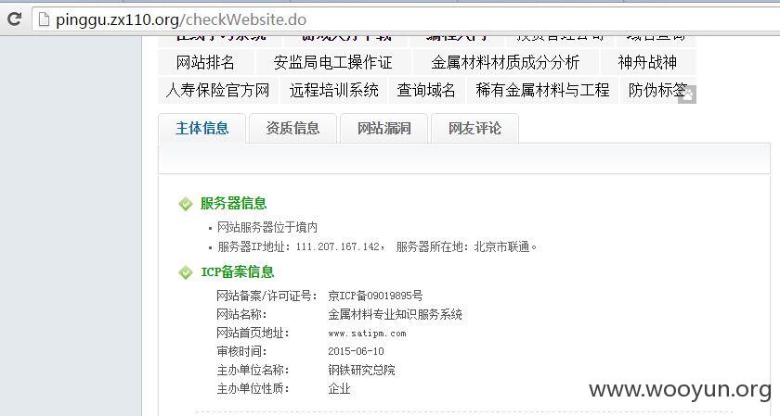
Task: Open the 资质信息 tab
Action: (x=293, y=128)
